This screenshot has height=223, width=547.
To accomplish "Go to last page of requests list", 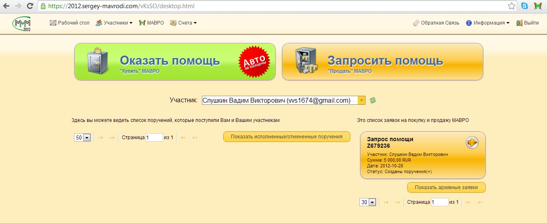I will click(x=480, y=202).
